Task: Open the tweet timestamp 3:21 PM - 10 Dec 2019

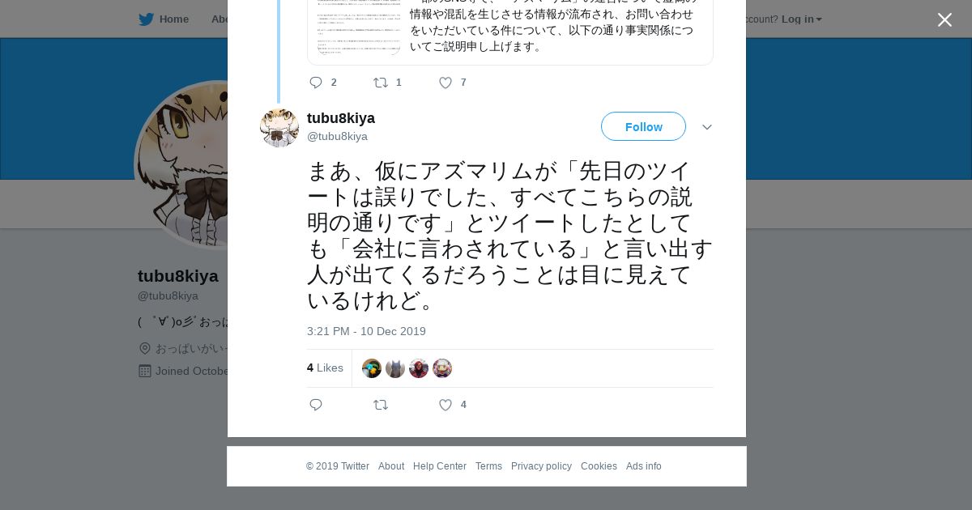Action: click(366, 331)
